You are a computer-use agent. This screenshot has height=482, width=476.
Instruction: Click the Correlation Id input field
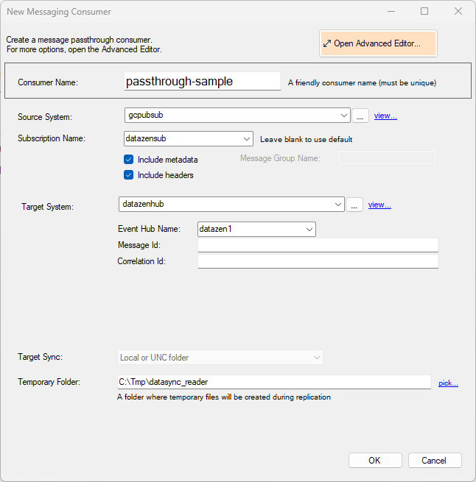[x=318, y=261]
